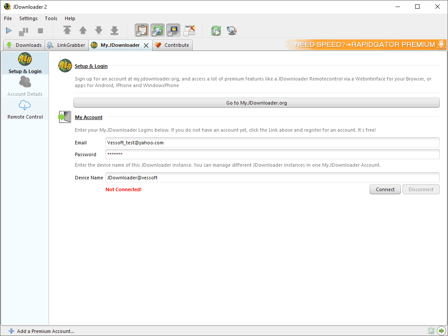Move selection down one position
This screenshot has width=448, height=336.
(x=98, y=30)
